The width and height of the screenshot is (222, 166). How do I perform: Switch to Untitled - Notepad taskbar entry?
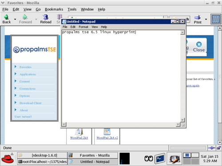point(93,162)
